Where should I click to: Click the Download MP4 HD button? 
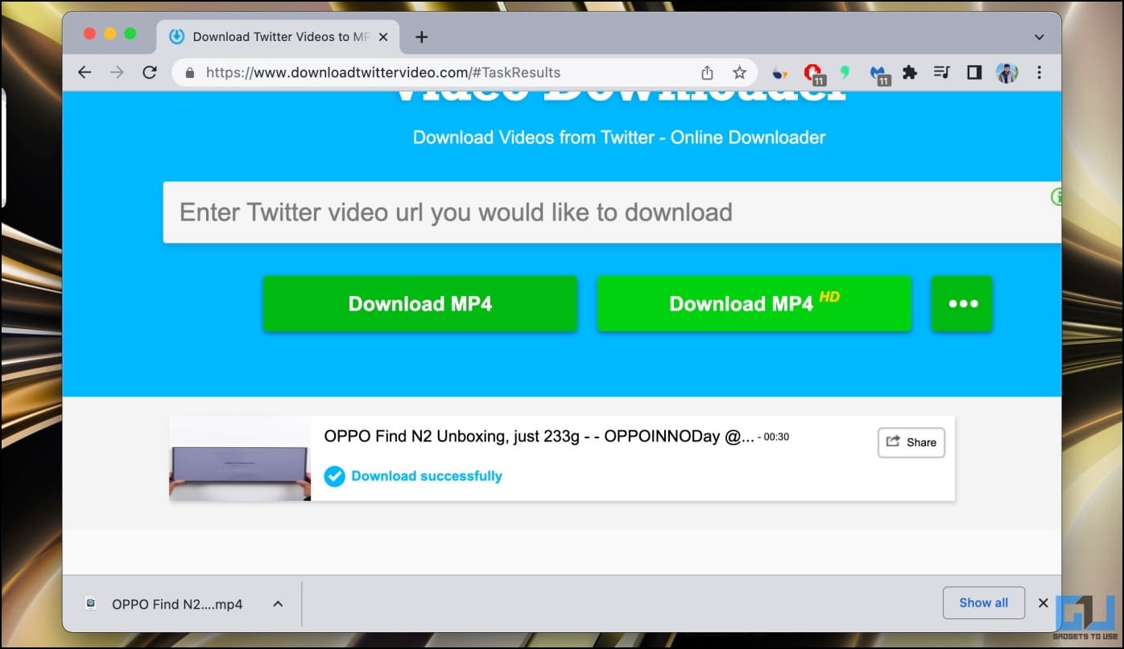pos(754,303)
